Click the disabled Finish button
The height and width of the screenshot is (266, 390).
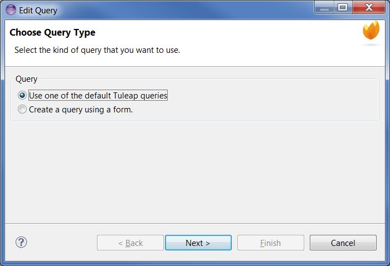271,243
